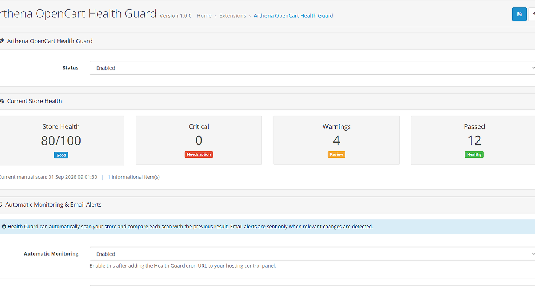535x286 pixels.
Task: Click the heartbeat icon beside Arthena panel title
Action: pos(2,41)
